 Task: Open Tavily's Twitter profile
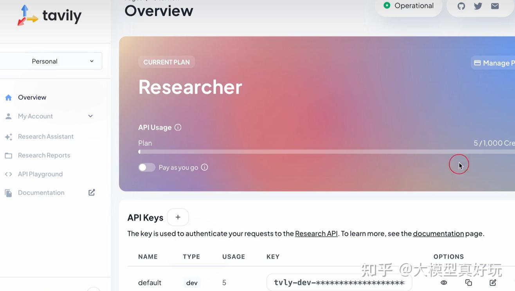[478, 6]
